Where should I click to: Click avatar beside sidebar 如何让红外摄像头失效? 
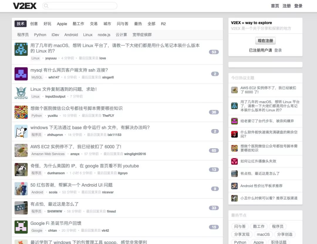click(x=235, y=161)
